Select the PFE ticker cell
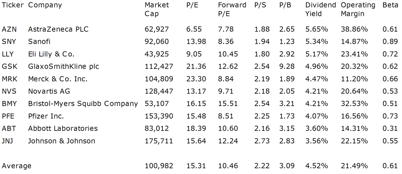402x174 pixels. [8, 116]
